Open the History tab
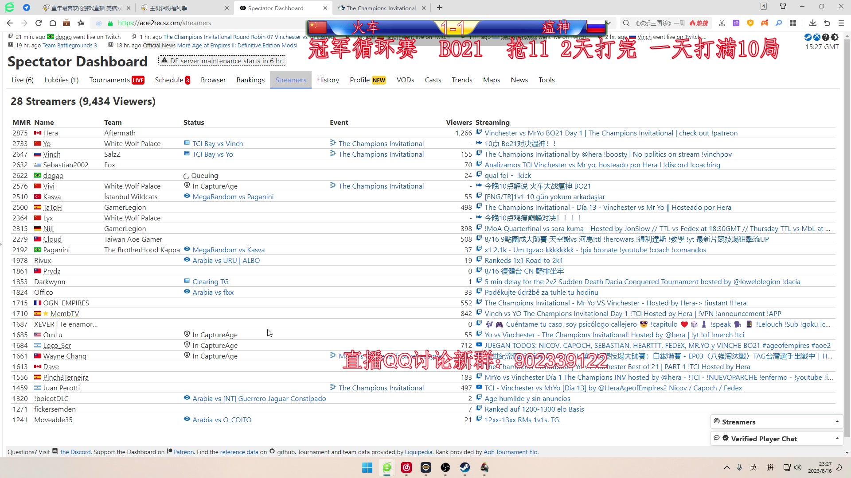 click(328, 80)
